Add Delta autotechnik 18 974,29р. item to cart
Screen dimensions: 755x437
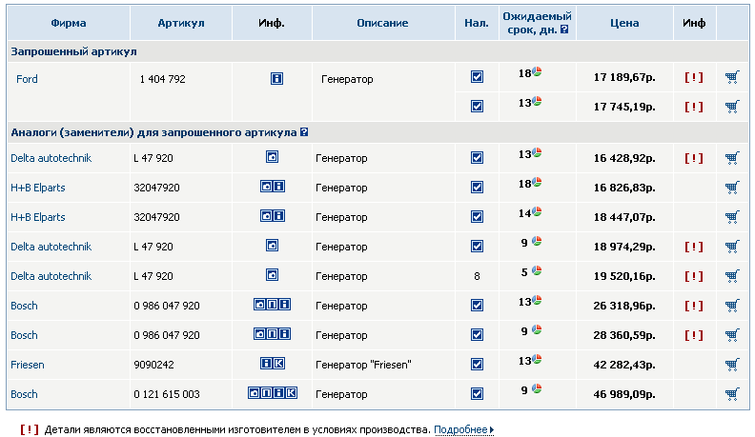tap(732, 247)
